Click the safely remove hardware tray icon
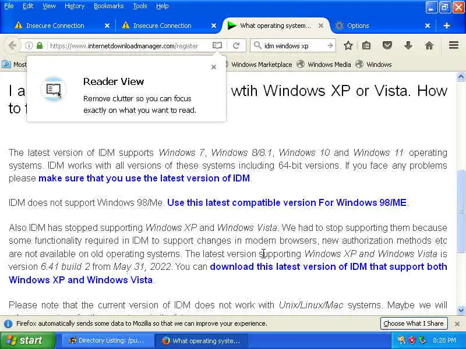 tap(423, 340)
